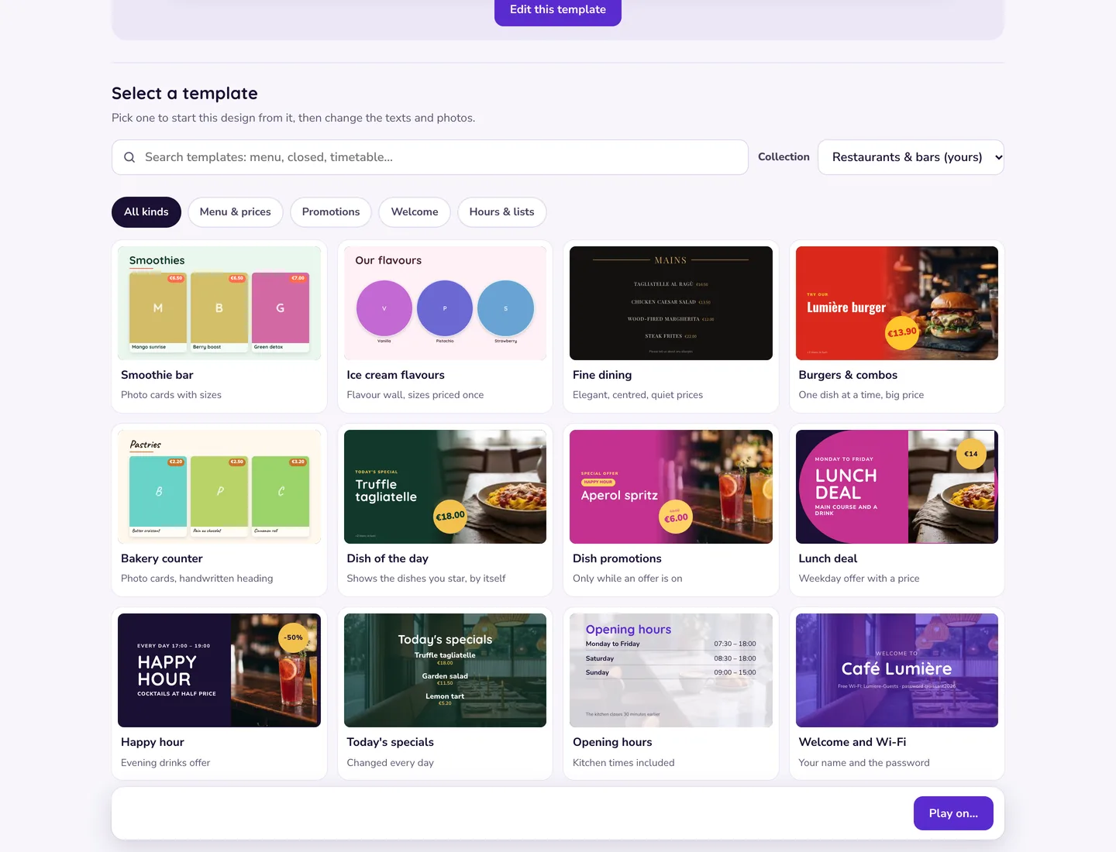Click 'Flavour wall, sizes priced once' description
The height and width of the screenshot is (852, 1116).
[415, 395]
